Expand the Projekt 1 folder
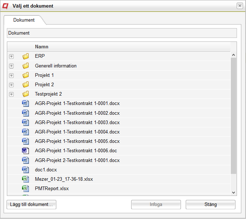The width and height of the screenshot is (246, 219). pos(11,75)
